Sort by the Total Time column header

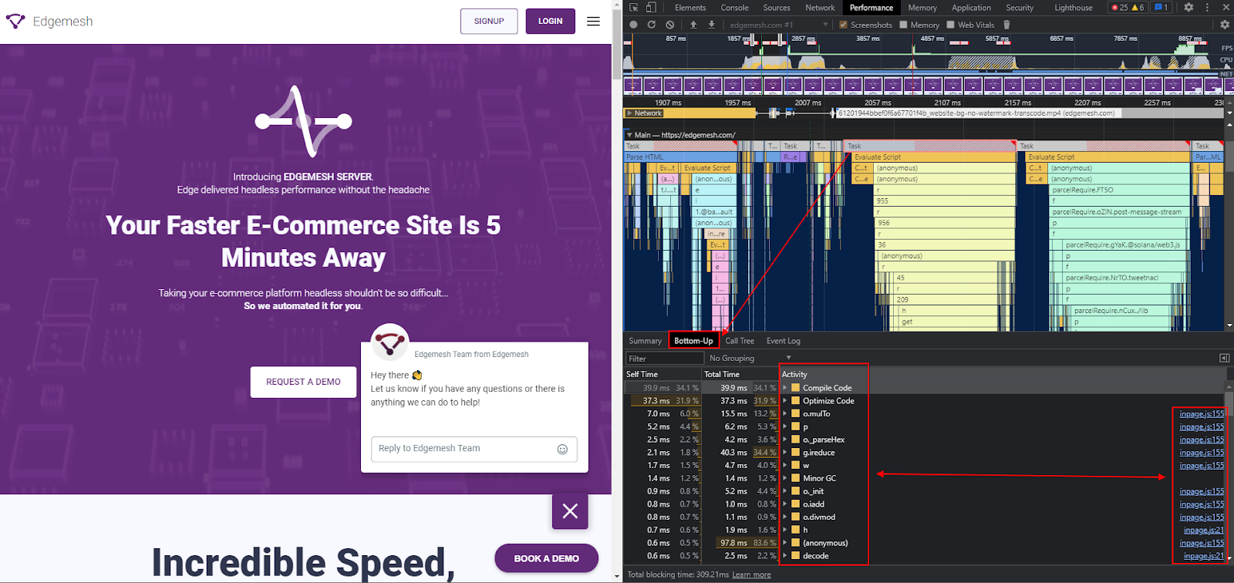(740, 374)
